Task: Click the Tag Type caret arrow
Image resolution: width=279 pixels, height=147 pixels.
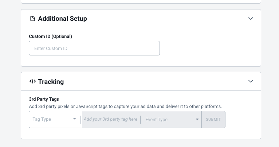Action: click(x=75, y=119)
